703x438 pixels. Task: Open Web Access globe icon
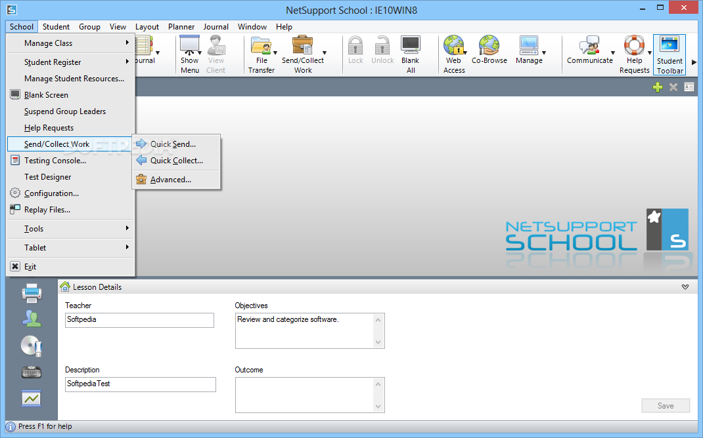pos(454,45)
